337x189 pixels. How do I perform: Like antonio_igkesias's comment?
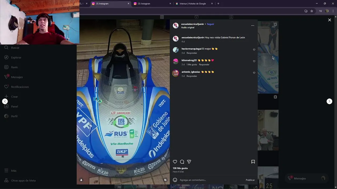click(x=254, y=73)
